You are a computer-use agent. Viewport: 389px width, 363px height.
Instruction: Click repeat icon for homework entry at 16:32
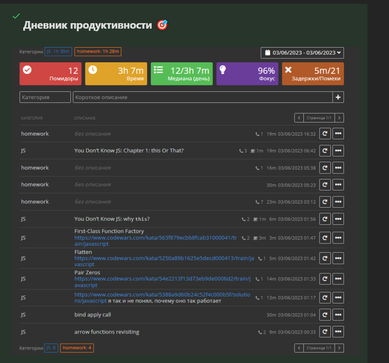[x=325, y=134]
